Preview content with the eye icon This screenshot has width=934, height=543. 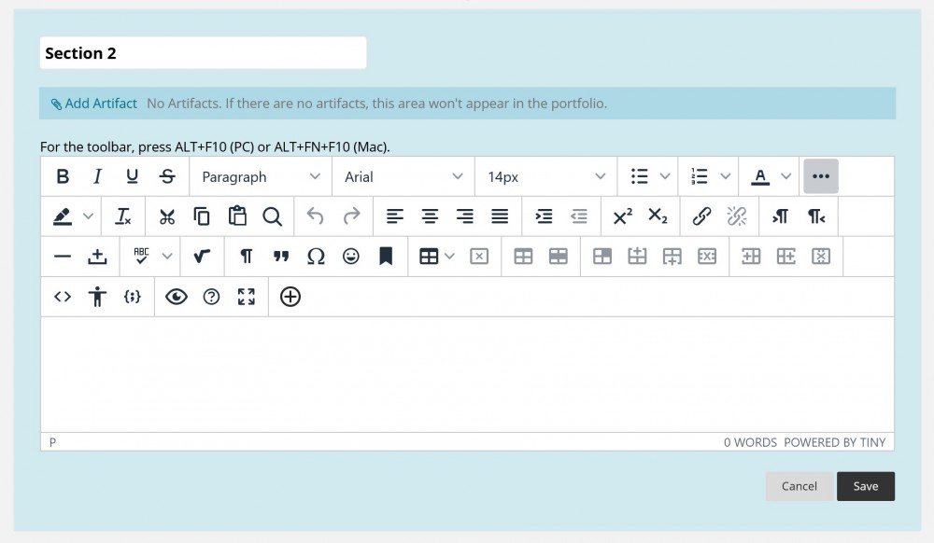177,297
